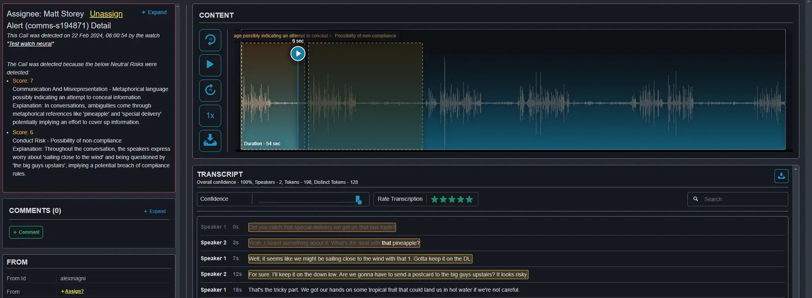Play the call audio
812x298 pixels.
click(210, 65)
